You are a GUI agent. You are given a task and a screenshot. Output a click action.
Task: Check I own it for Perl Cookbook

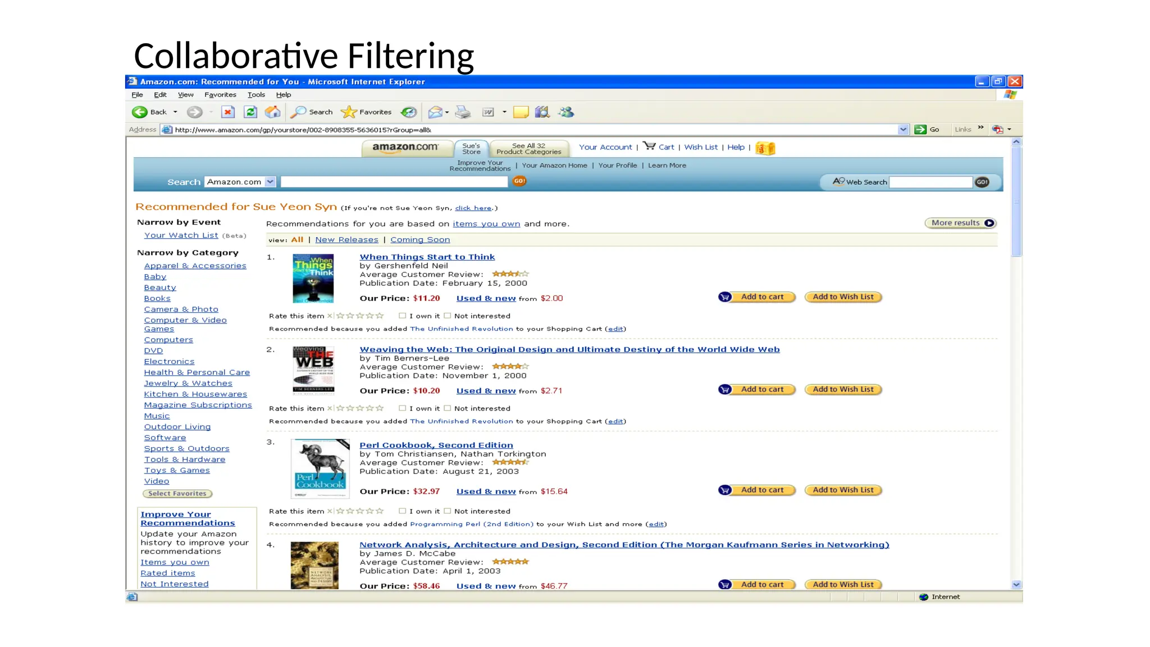[402, 511]
